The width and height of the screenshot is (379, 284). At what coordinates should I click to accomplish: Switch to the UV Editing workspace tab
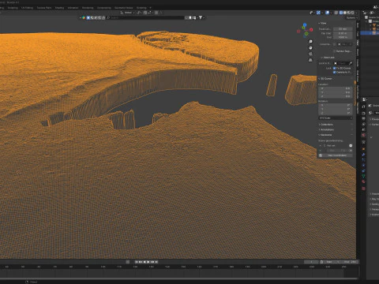click(x=27, y=8)
